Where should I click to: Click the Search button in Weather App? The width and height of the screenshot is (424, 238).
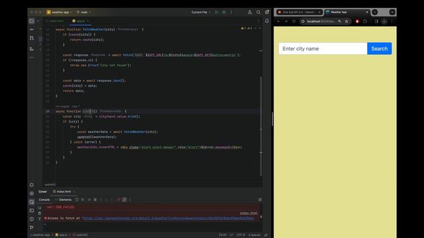pos(380,48)
